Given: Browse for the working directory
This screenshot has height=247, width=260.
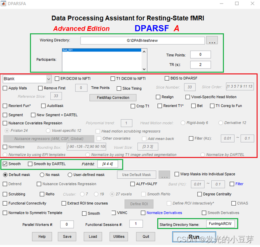Looking at the screenshot, I should [212, 40].
